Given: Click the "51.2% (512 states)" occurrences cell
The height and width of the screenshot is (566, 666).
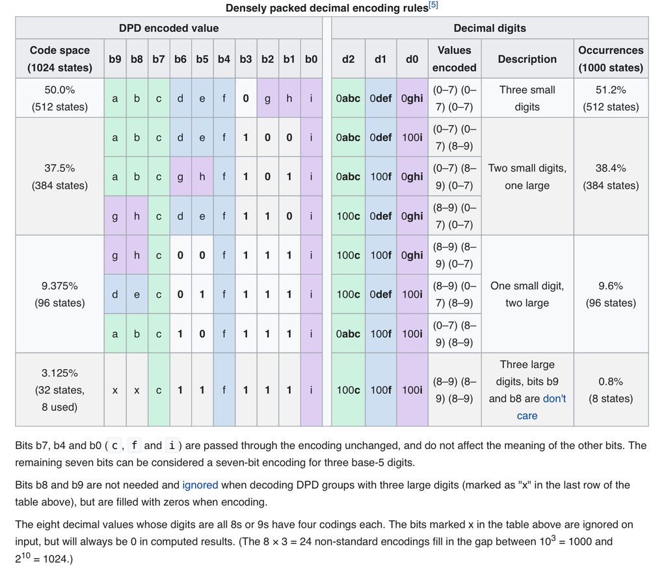Looking at the screenshot, I should pyautogui.click(x=610, y=98).
